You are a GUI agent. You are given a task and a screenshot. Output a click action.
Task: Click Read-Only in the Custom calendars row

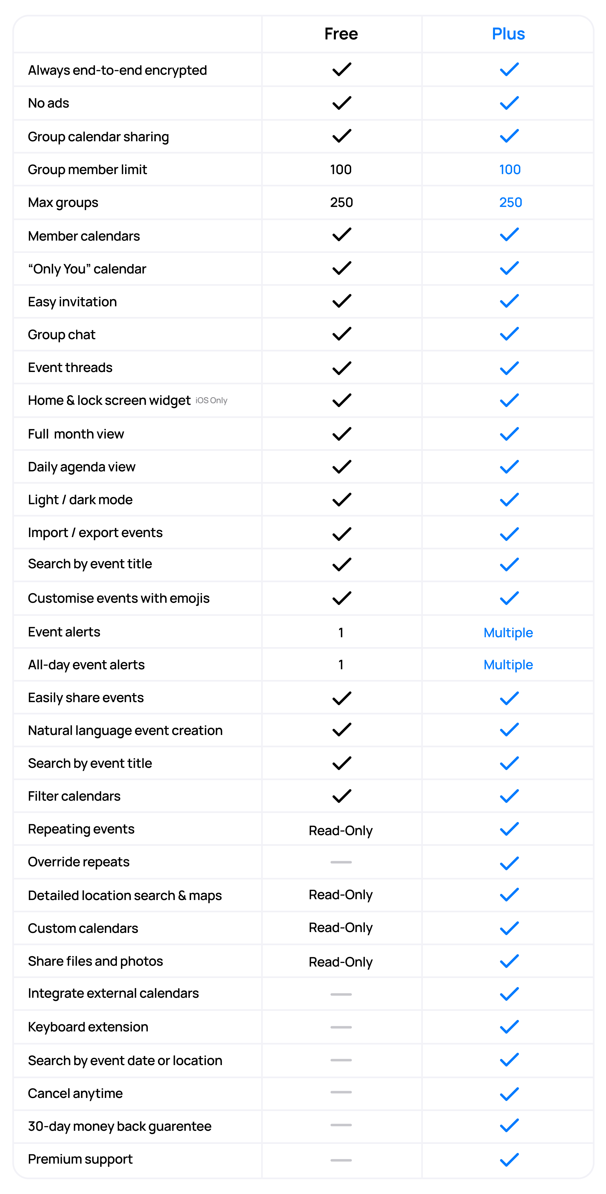(341, 927)
